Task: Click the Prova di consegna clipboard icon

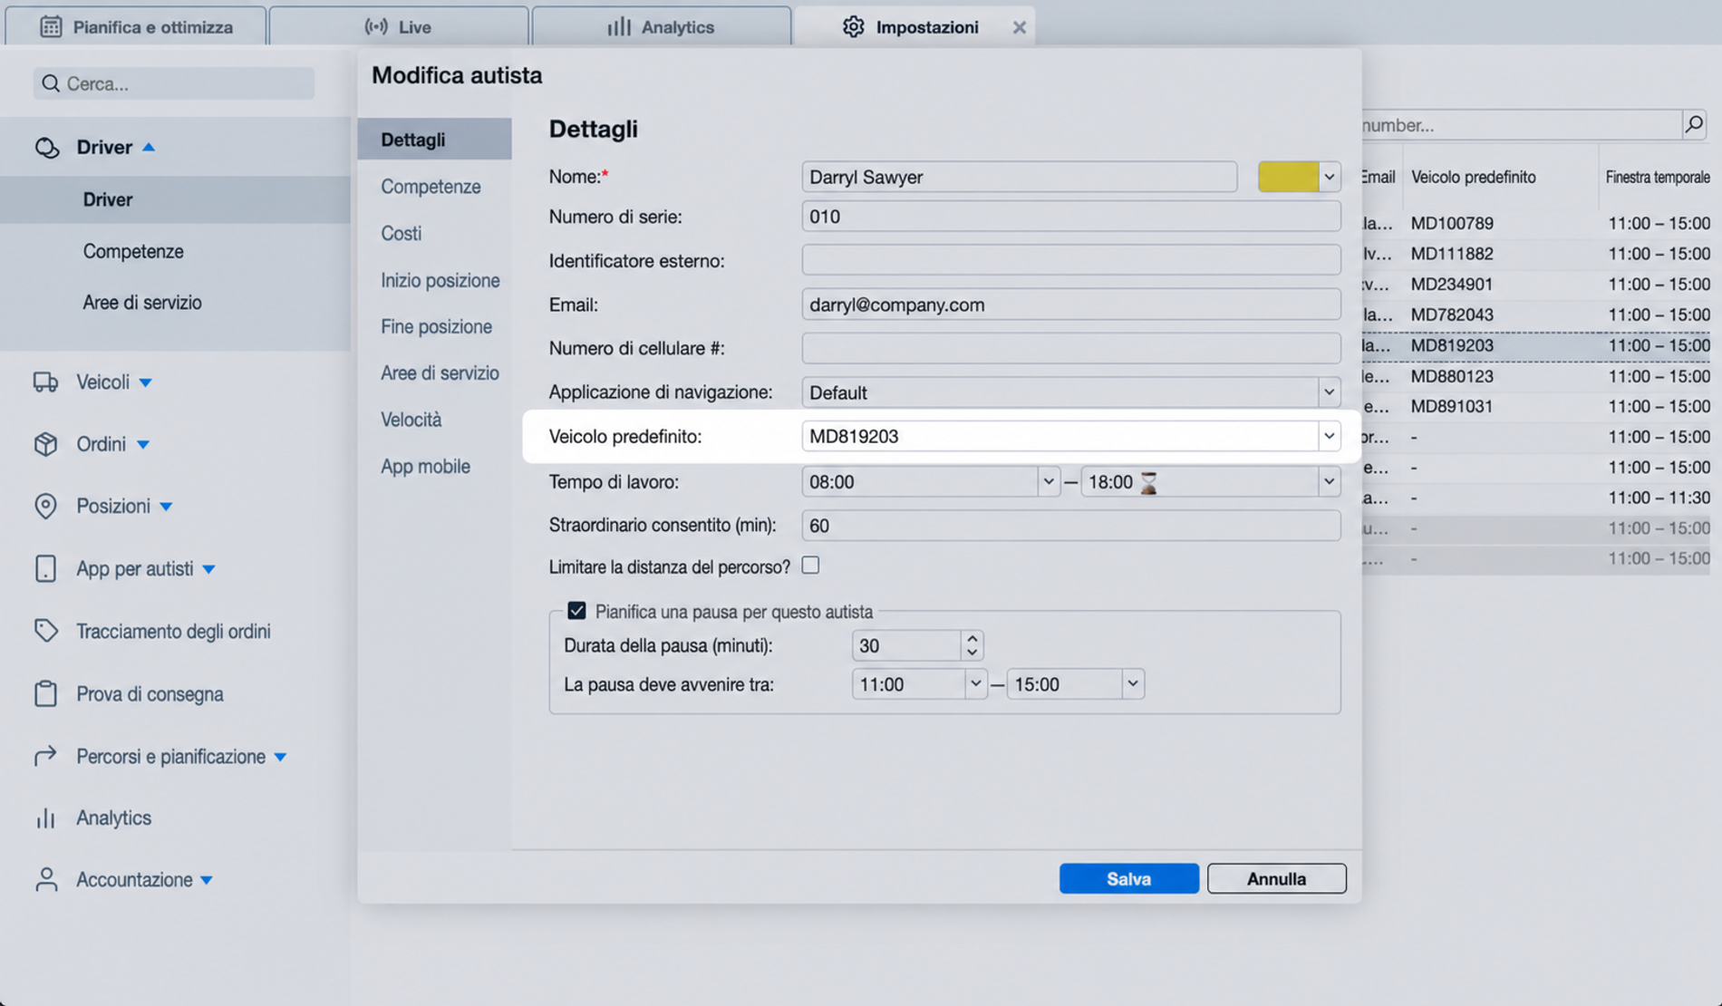Action: tap(45, 693)
